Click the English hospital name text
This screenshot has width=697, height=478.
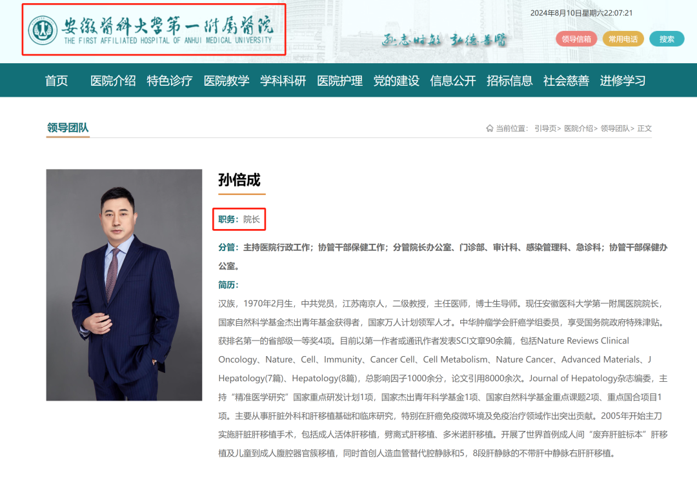point(168,41)
